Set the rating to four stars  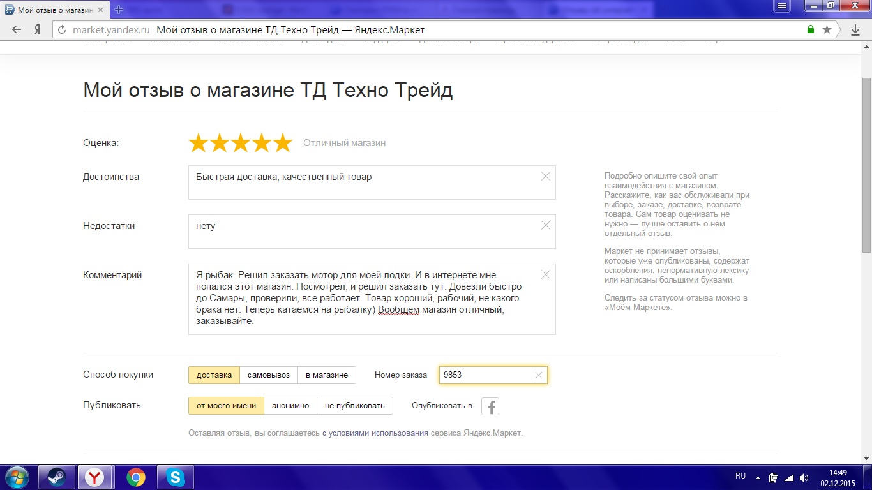coord(262,143)
